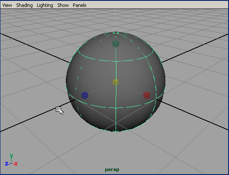Click the persp camera label

coord(112,170)
